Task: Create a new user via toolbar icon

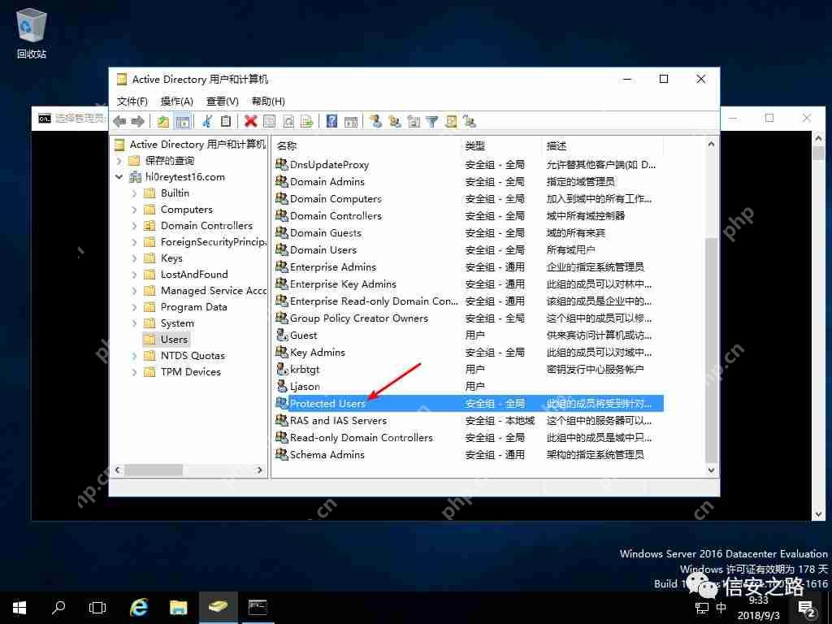Action: [x=375, y=122]
